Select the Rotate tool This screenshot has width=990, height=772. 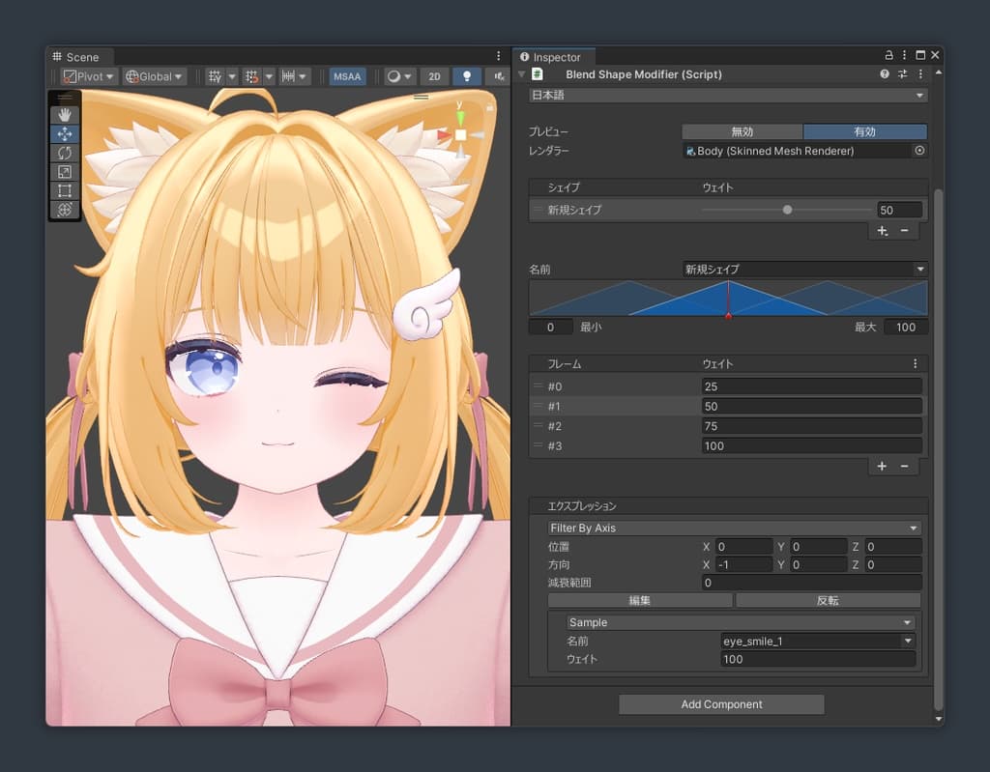65,153
